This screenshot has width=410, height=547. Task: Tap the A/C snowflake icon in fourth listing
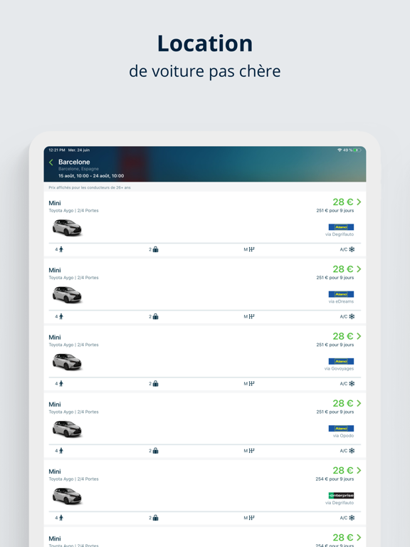coord(352,451)
